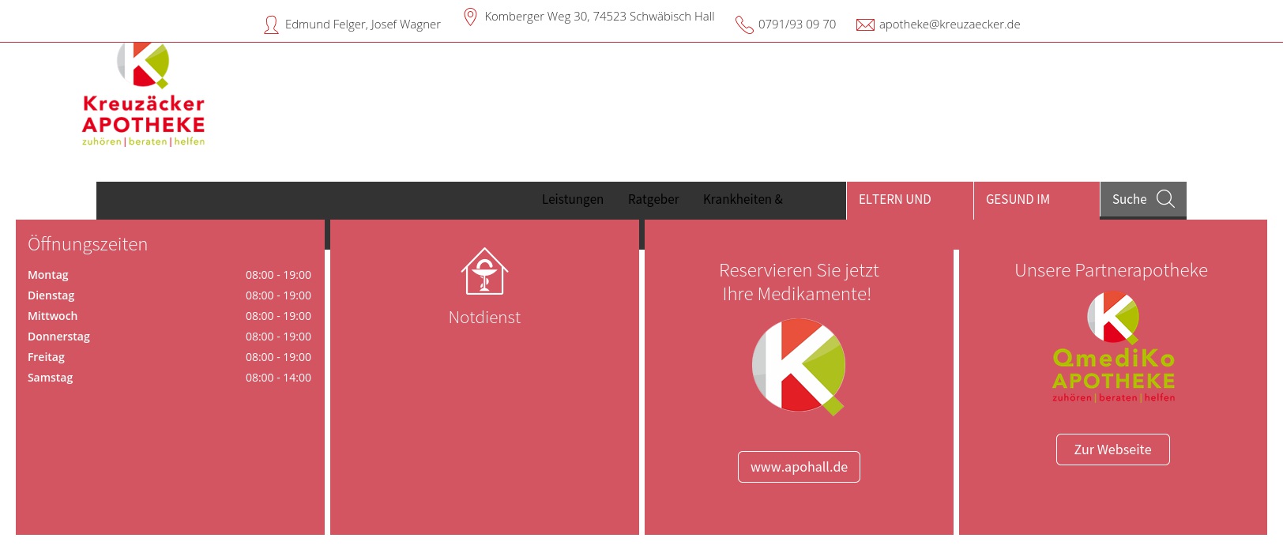Open the Notdienst pharmacy house icon

pyautogui.click(x=484, y=271)
